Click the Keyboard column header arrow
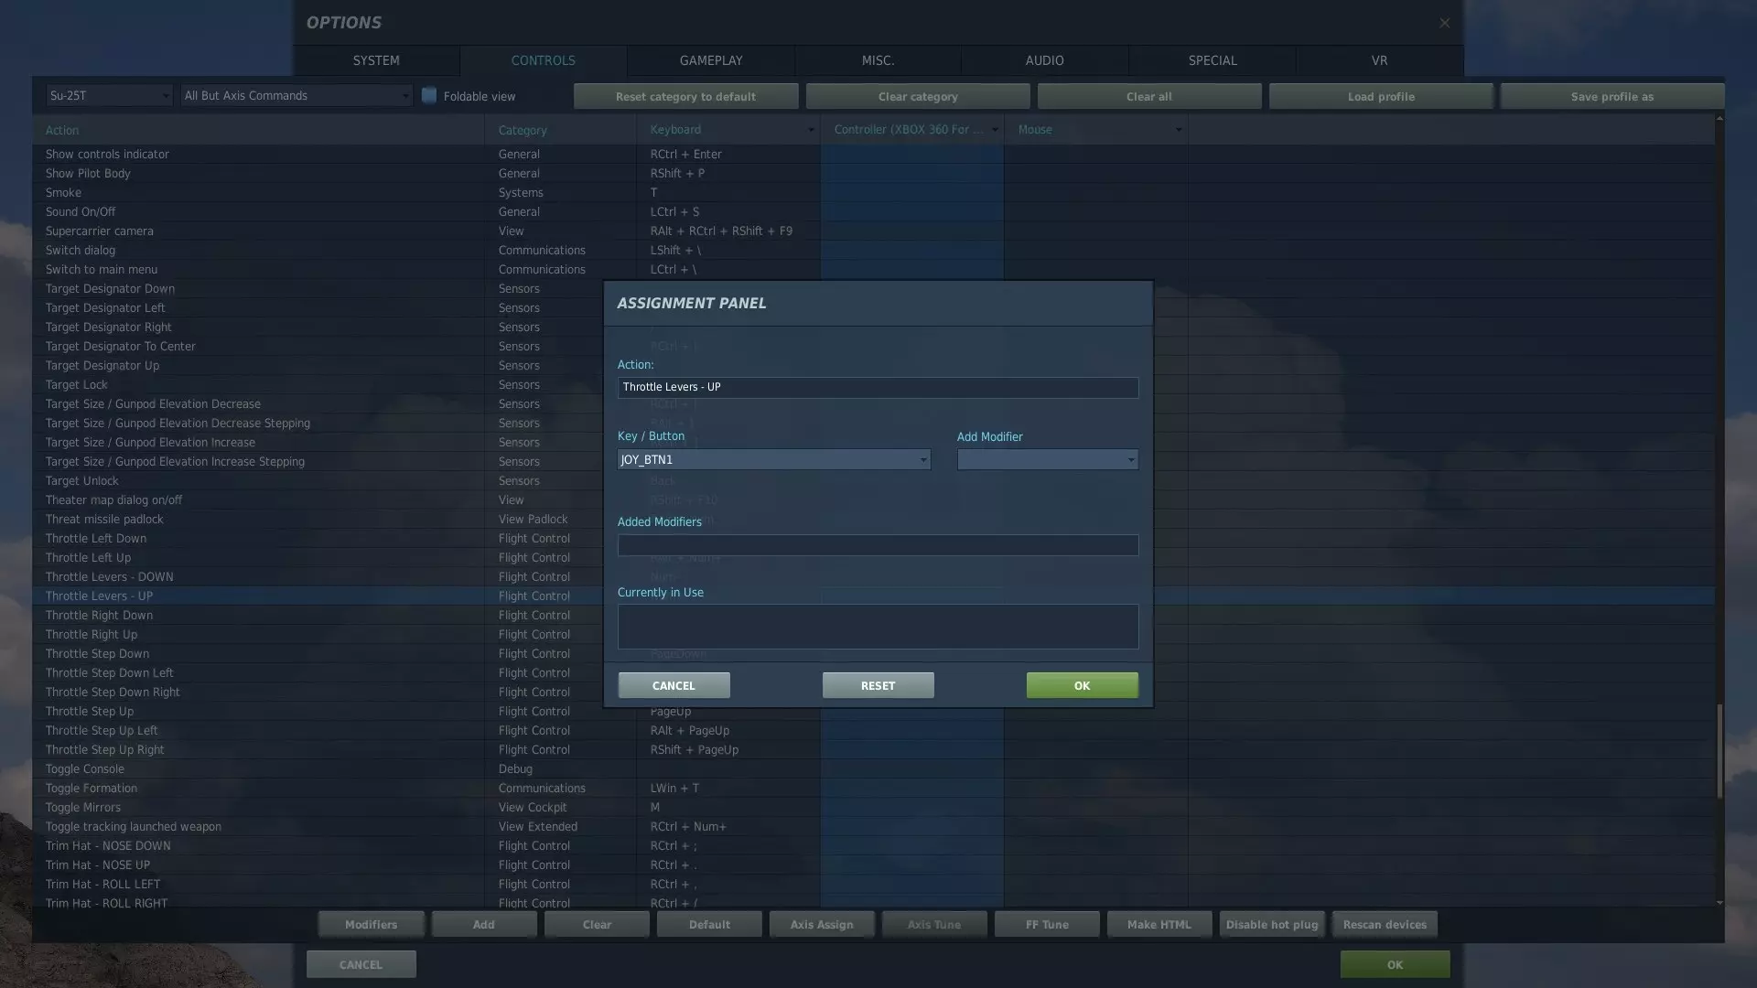This screenshot has height=988, width=1757. coord(811,130)
